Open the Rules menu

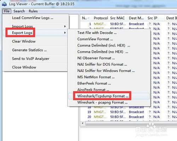coord(33,11)
